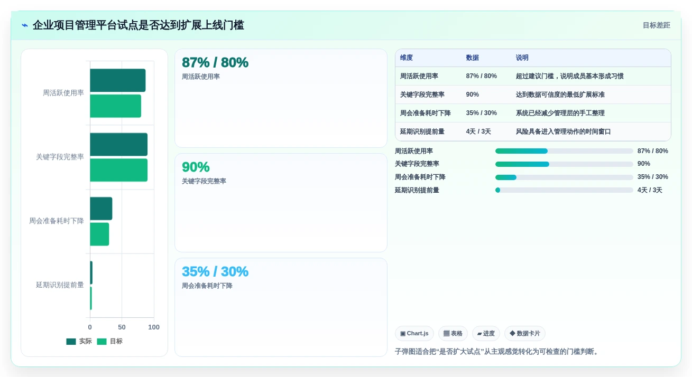Click the 维度 column header
Screen dimensions: 692x377
pyautogui.click(x=407, y=58)
